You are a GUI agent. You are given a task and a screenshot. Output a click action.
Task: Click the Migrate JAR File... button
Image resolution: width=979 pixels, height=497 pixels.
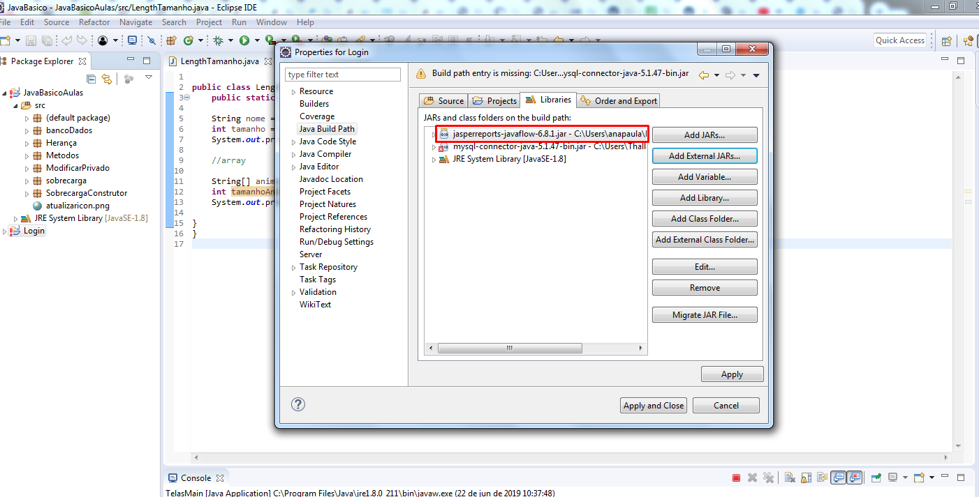[705, 315]
